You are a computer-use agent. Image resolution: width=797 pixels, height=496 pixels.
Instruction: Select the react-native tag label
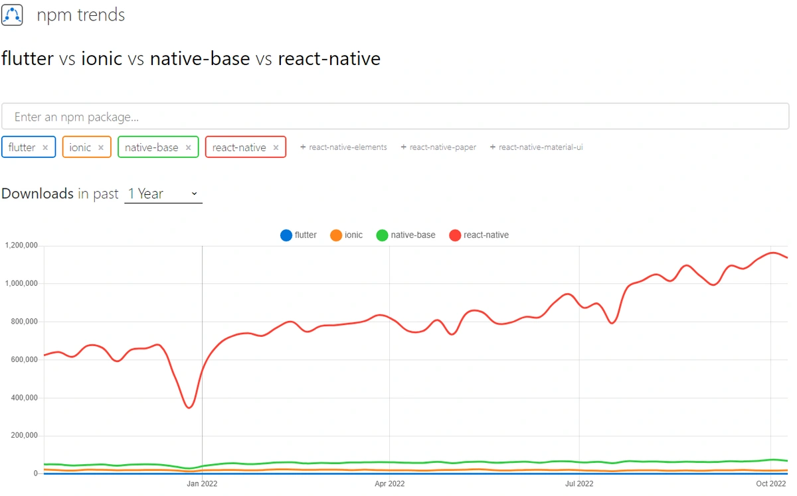click(239, 147)
